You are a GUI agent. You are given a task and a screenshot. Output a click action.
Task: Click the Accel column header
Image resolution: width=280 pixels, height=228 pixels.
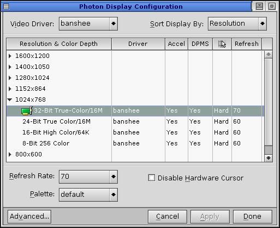click(176, 44)
